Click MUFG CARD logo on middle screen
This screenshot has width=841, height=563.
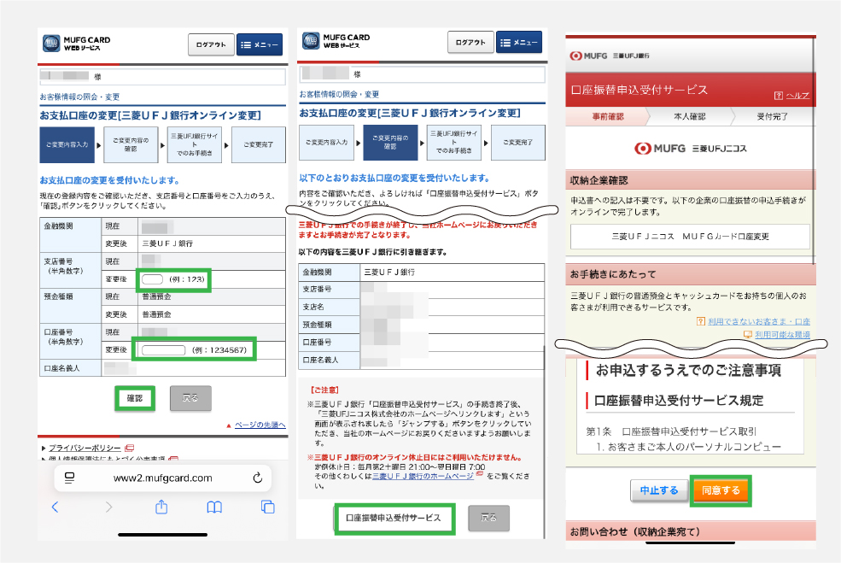[x=336, y=41]
